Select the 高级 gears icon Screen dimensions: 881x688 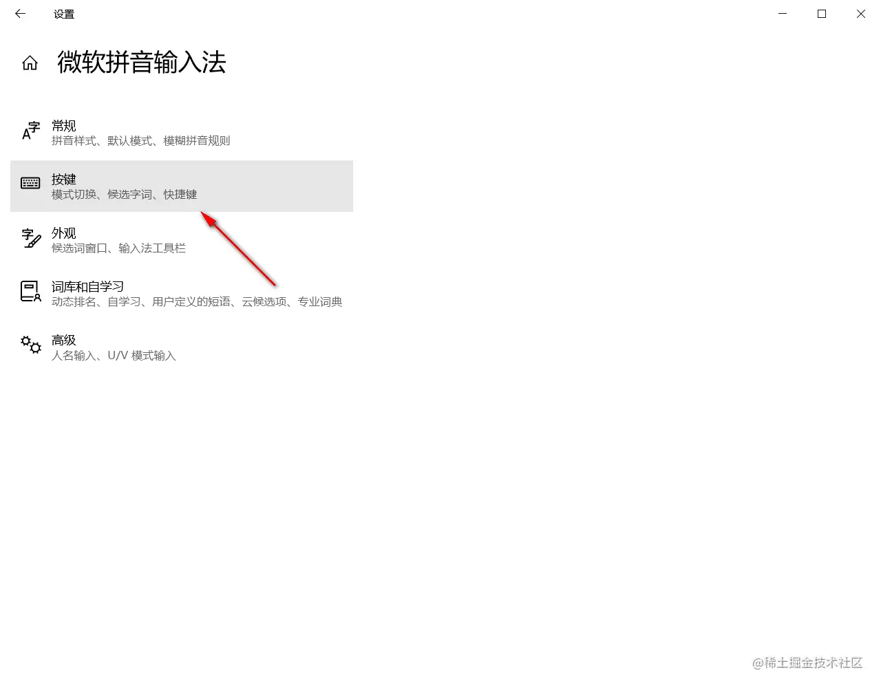31,345
